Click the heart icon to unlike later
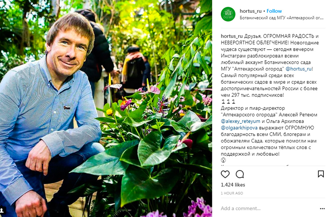This screenshot has width=326, height=217. [x=225, y=175]
